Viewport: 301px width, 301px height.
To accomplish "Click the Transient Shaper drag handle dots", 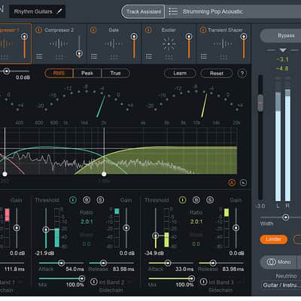I will pos(223,57).
